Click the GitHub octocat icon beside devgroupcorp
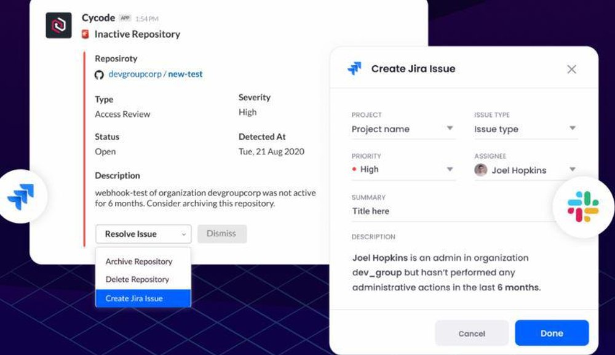615x355 pixels. pyautogui.click(x=99, y=74)
